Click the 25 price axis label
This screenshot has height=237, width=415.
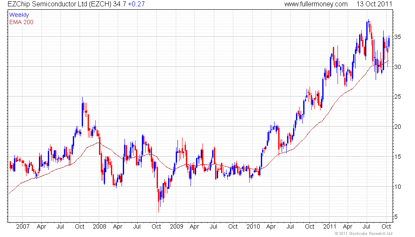tap(398, 97)
